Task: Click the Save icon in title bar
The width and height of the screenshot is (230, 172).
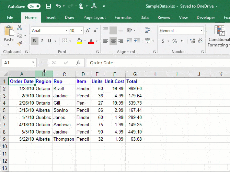Action: (x=48, y=6)
